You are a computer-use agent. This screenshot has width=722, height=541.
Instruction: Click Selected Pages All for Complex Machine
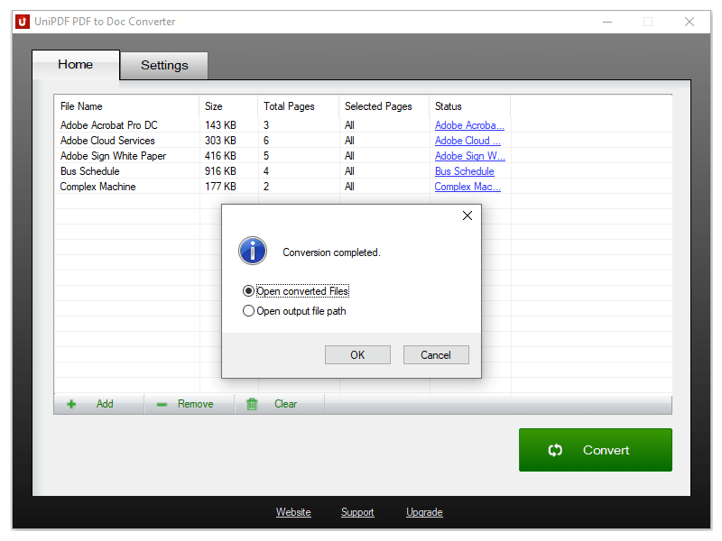[x=349, y=187]
